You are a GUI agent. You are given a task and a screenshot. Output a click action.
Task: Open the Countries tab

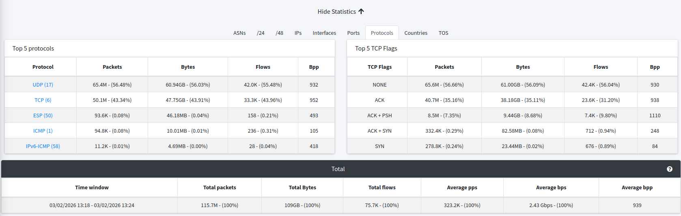(416, 33)
